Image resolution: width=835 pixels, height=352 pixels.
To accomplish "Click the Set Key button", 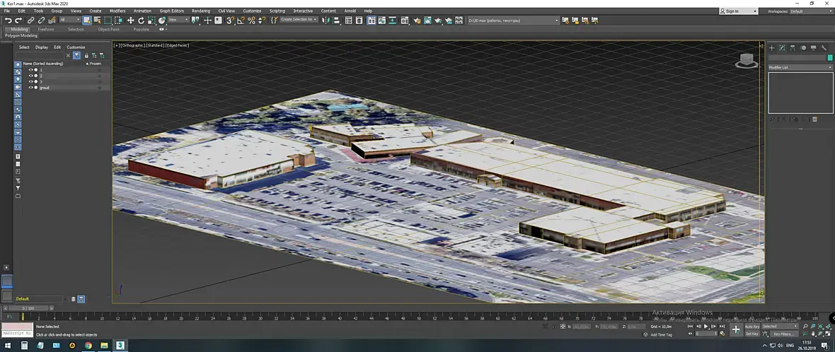I will click(752, 334).
